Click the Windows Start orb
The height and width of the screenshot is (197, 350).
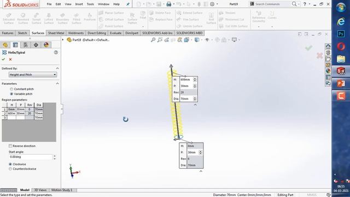[341, 7]
